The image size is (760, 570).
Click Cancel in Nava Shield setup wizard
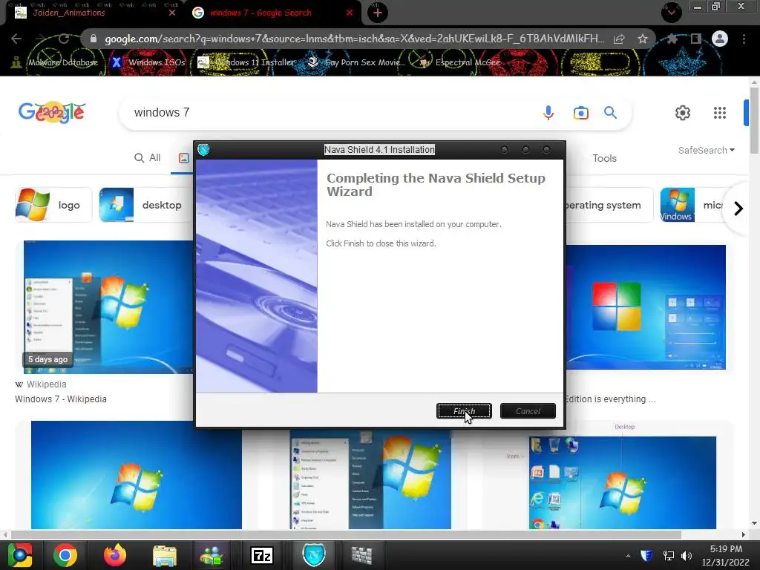528,411
